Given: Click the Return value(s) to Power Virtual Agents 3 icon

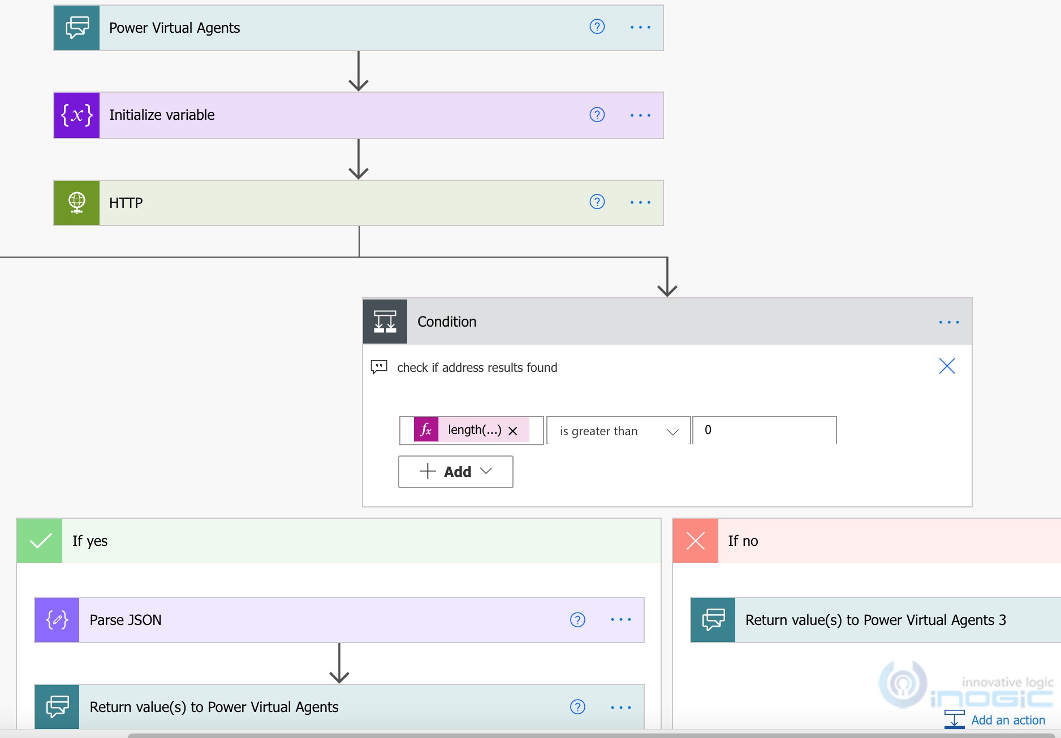Looking at the screenshot, I should 713,619.
